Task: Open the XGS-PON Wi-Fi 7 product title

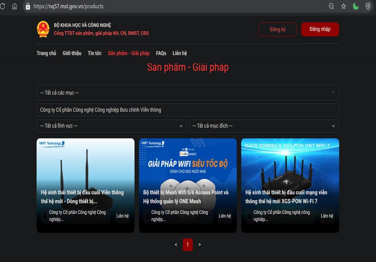Action: (x=286, y=197)
